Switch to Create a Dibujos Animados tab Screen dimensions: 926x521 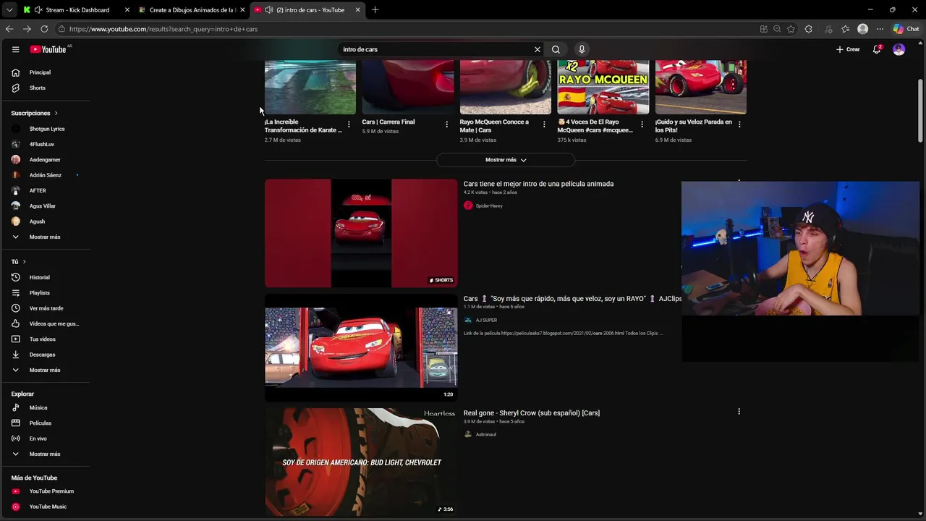192,10
